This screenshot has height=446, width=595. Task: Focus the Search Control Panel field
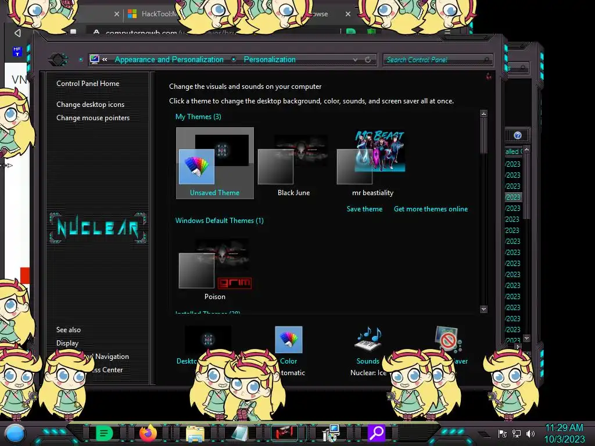(438, 60)
